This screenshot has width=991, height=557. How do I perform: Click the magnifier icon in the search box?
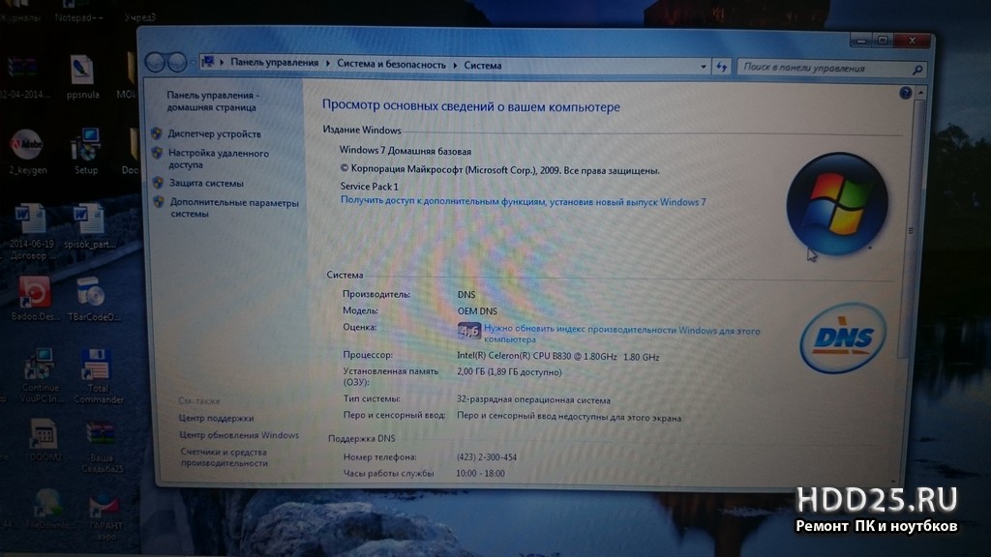pos(916,70)
